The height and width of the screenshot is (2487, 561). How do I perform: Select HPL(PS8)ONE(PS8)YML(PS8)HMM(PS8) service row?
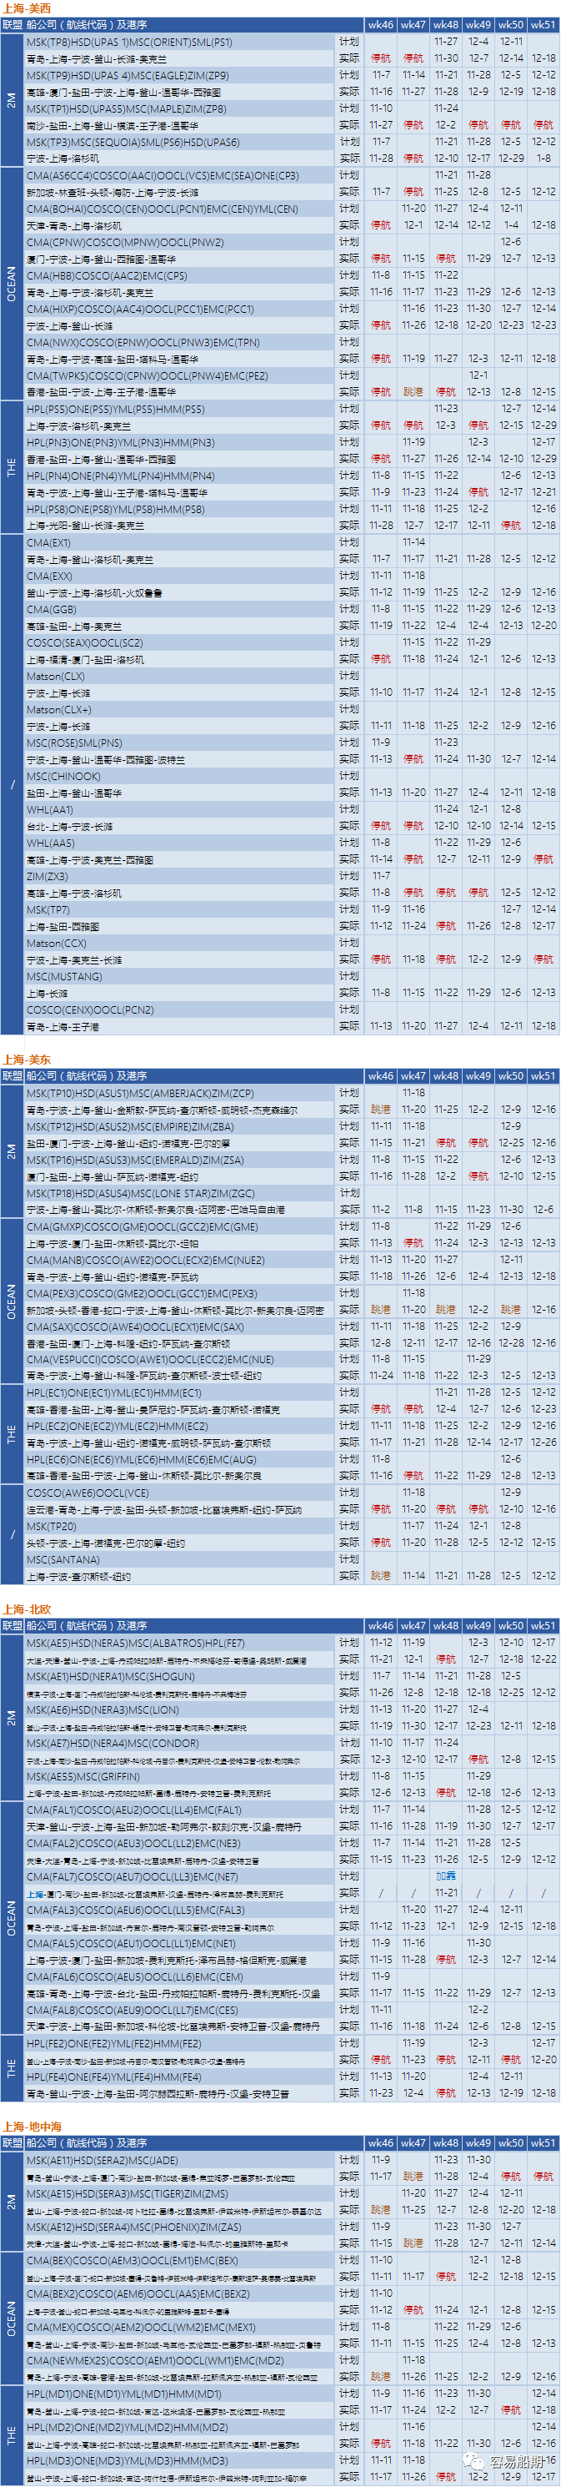coord(291,509)
